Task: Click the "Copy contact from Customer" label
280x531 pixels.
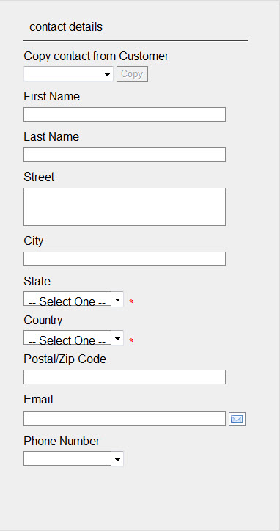Action: [96, 56]
